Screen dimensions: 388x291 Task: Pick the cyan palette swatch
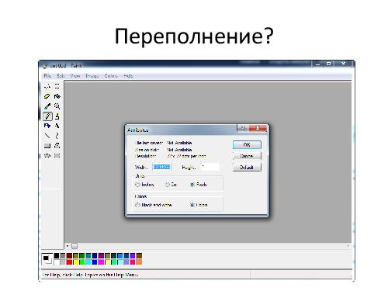coord(88,262)
